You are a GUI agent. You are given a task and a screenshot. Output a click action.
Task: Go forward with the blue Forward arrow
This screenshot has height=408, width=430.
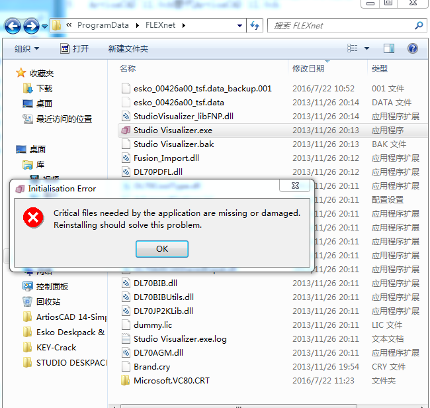pos(31,26)
